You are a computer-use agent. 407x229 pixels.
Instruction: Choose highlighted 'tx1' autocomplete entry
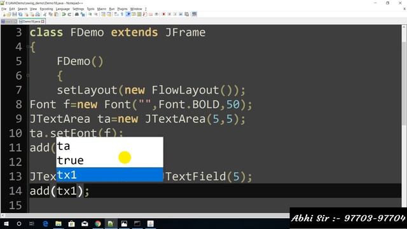109,174
